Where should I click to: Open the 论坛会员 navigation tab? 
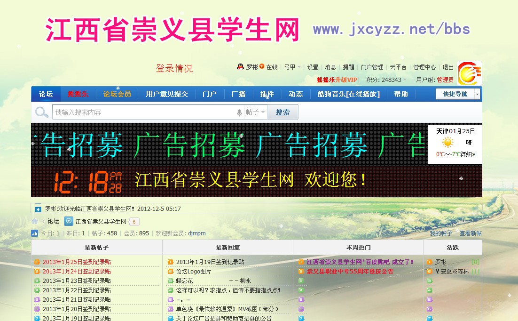coord(117,94)
